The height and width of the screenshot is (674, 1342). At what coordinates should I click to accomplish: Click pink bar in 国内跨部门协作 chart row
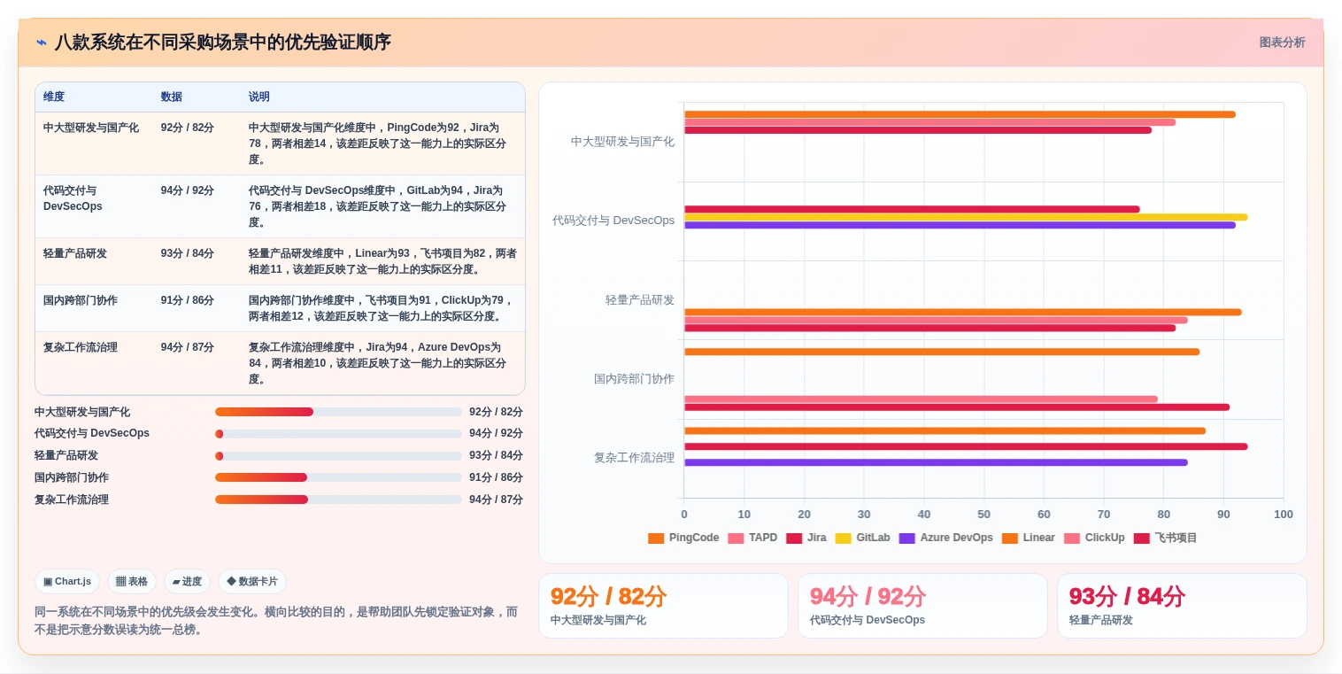point(921,399)
